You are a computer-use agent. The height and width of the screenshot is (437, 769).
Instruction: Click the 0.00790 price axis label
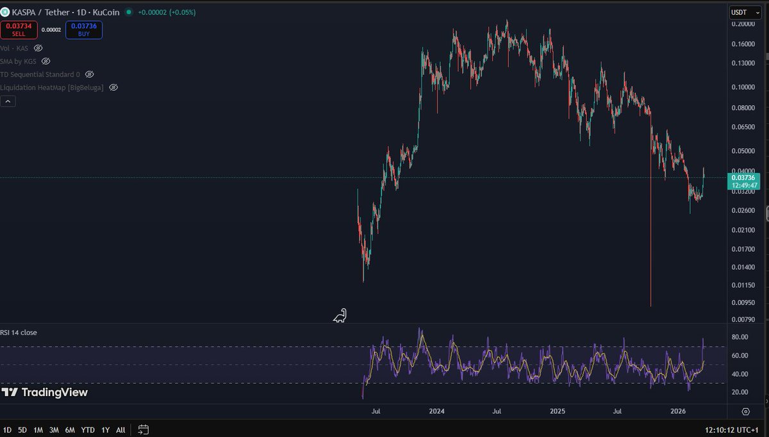coord(743,320)
